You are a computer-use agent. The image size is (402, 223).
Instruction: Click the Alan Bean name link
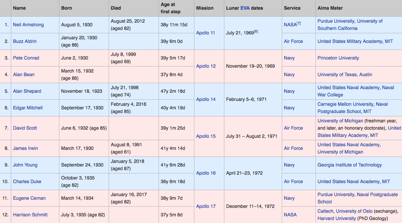click(24, 75)
